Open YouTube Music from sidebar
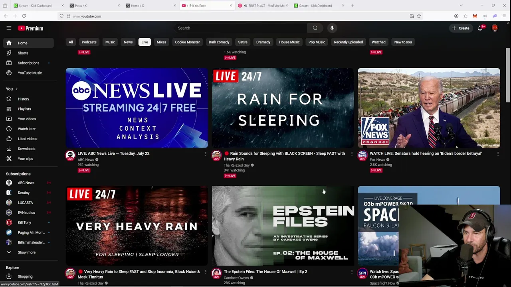 (x=28, y=73)
